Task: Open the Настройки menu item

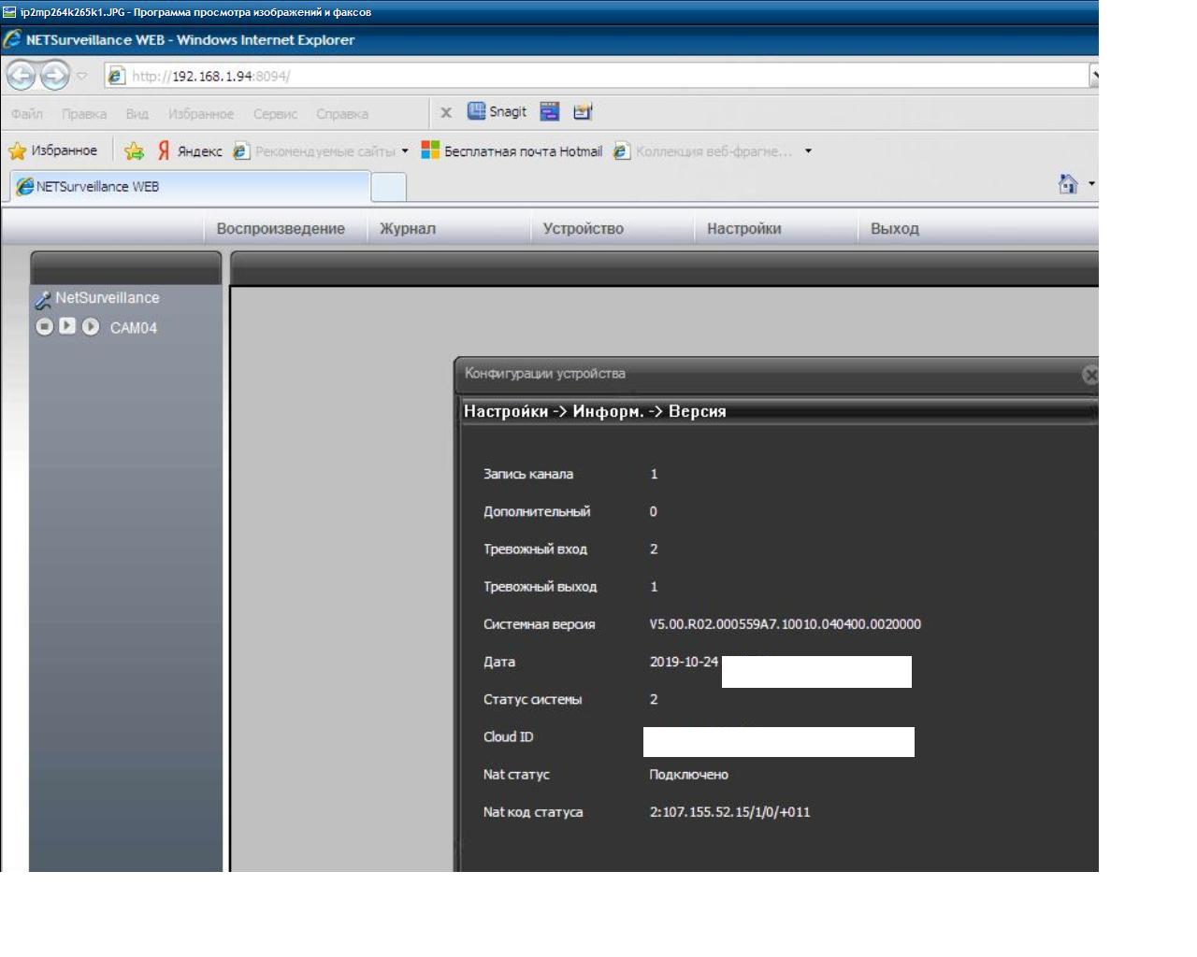Action: point(743,229)
